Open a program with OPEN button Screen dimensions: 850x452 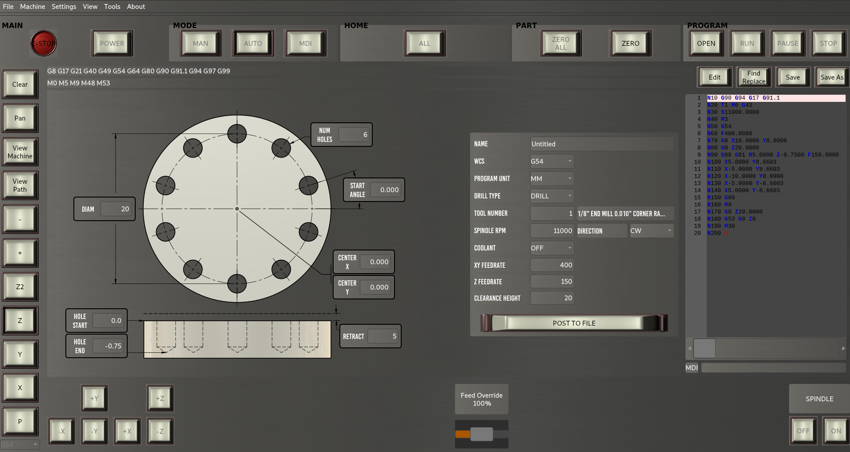[x=706, y=43]
